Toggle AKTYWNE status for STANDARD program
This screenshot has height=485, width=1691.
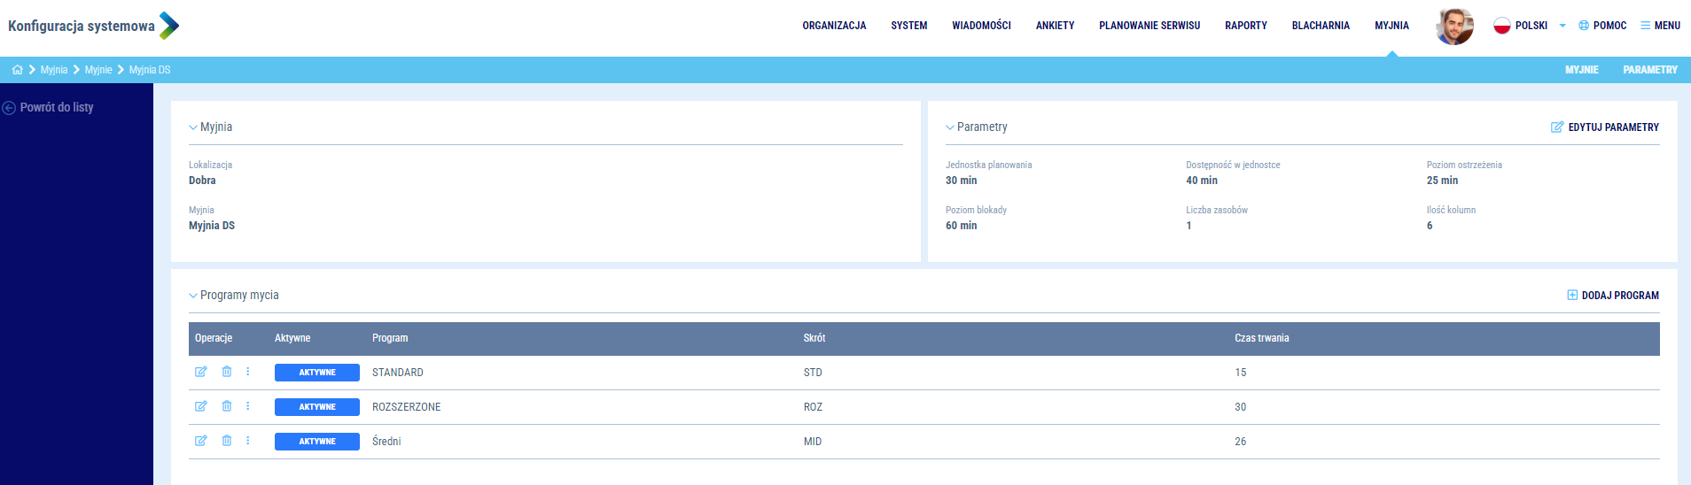(316, 373)
